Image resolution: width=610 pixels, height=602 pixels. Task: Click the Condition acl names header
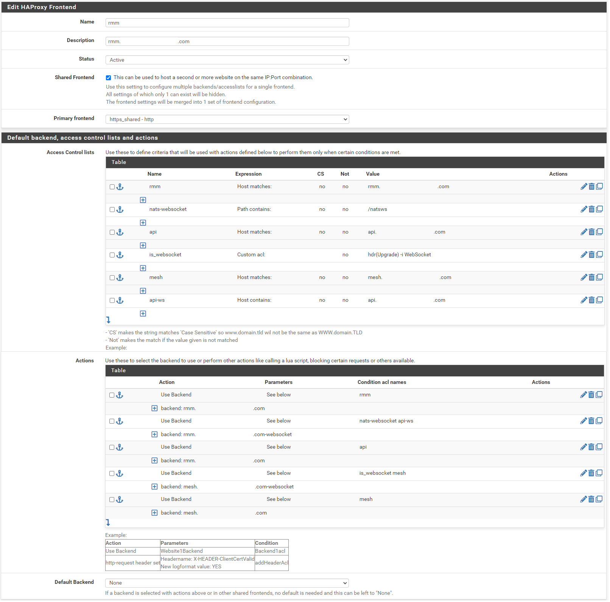[382, 382]
